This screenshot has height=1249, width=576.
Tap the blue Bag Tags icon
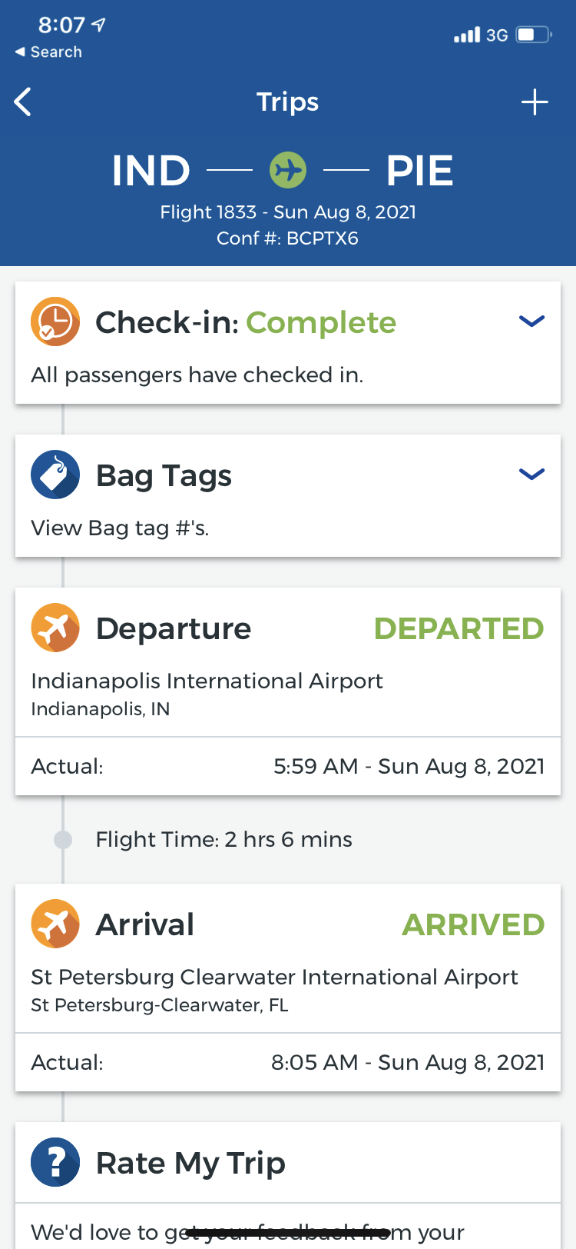[55, 475]
